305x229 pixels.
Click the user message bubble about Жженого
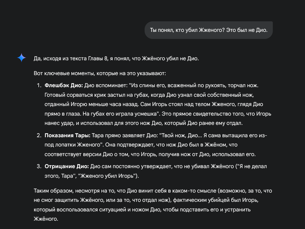click(209, 30)
